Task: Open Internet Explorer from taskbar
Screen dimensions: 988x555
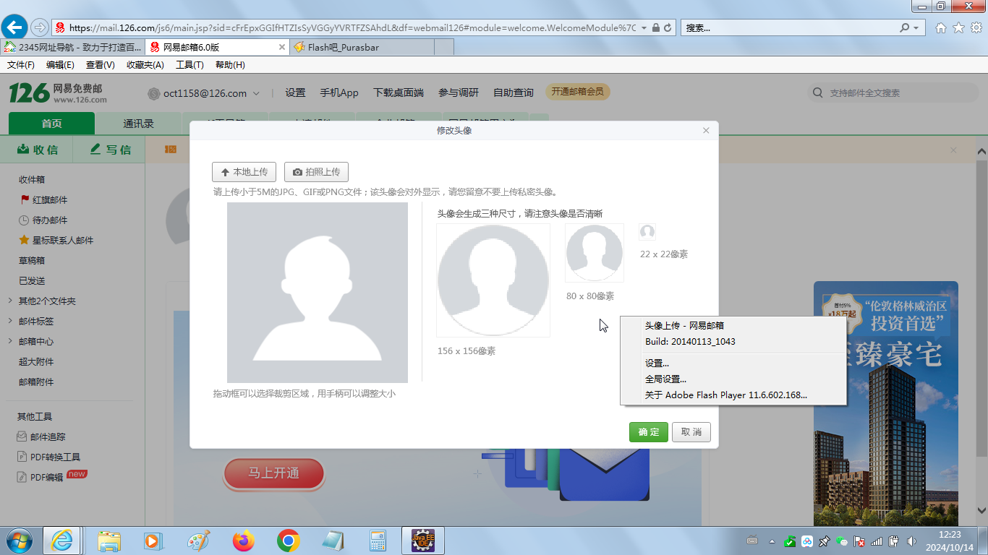Action: [x=61, y=541]
